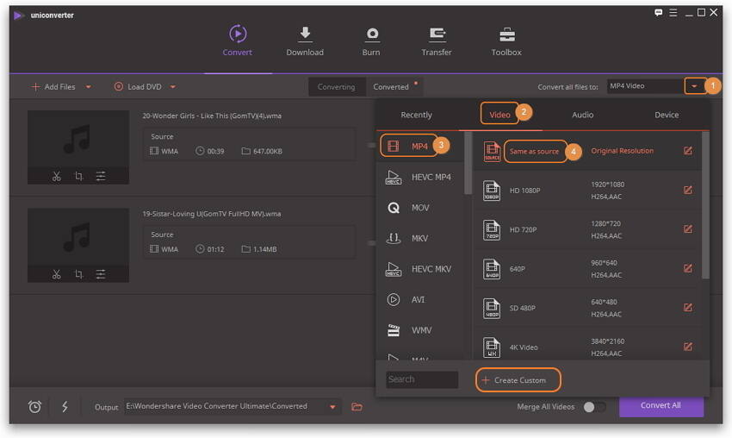The image size is (732, 438).
Task: Select MKV format
Action: (x=419, y=238)
